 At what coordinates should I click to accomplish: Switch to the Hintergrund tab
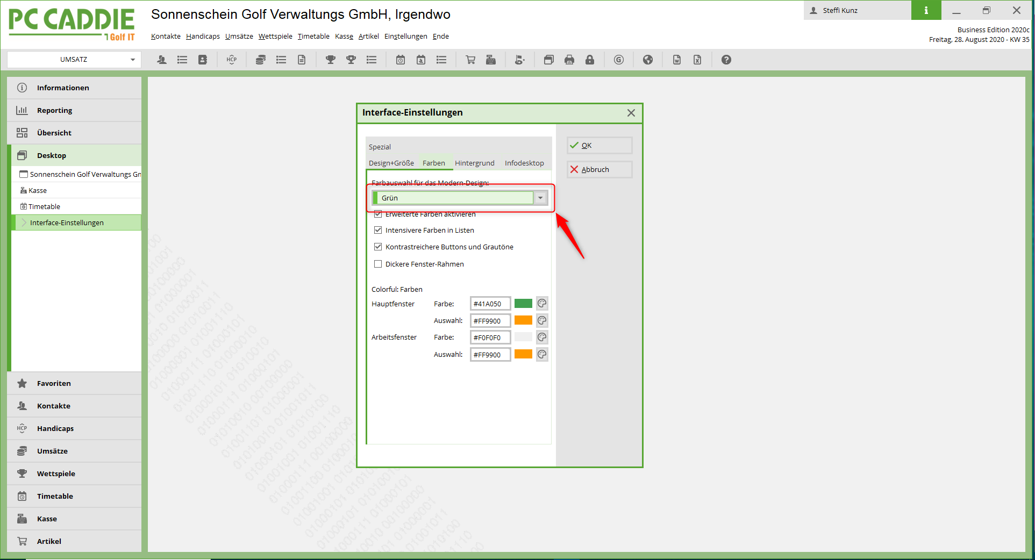pos(474,163)
